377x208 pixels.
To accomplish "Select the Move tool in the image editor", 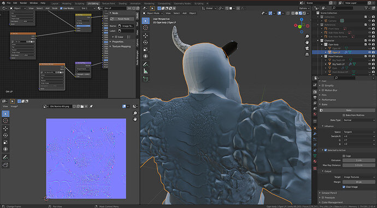I will 5,128.
